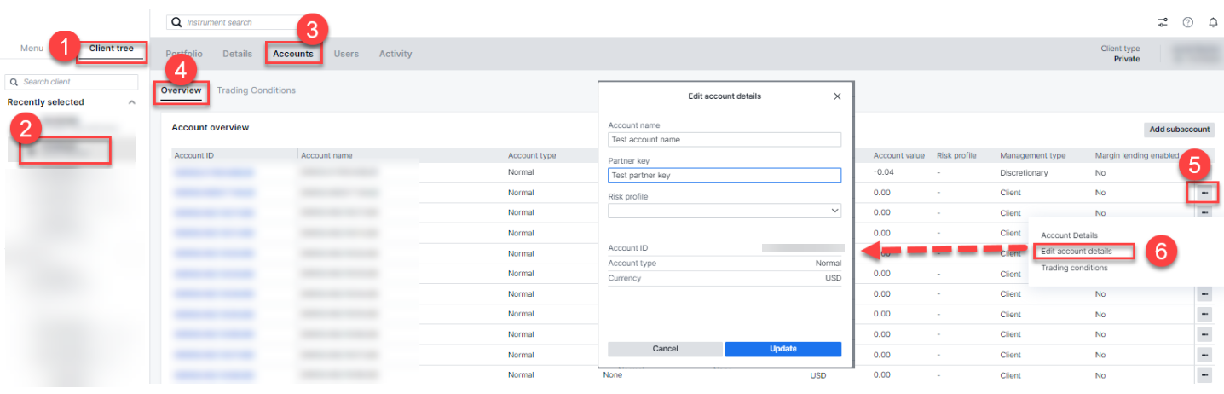Open the three-dot menu highlighted in red
The width and height of the screenshot is (1224, 394).
pyautogui.click(x=1204, y=193)
